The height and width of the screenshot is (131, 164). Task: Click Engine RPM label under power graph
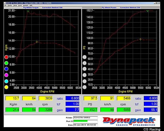[x=125, y=92]
